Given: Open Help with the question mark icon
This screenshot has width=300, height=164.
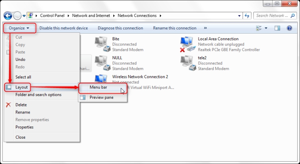Looking at the screenshot, I should click(289, 28).
